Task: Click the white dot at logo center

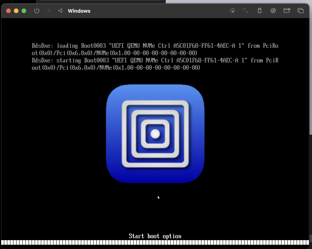Action: (x=155, y=133)
